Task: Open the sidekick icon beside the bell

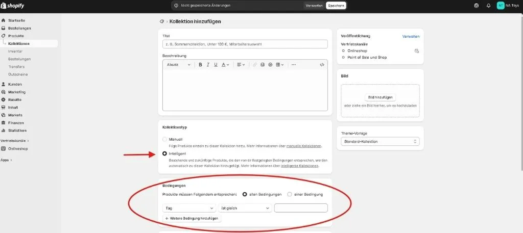Action: coord(477,6)
